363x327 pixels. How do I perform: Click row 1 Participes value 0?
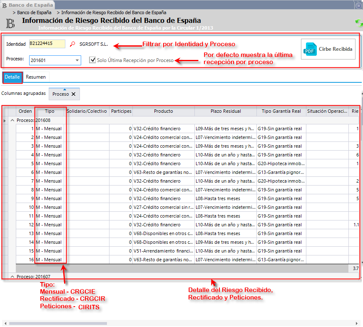121,129
